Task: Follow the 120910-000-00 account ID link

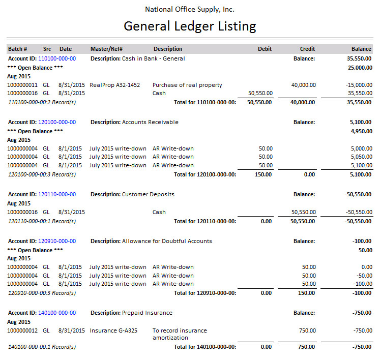Action: coord(57,241)
